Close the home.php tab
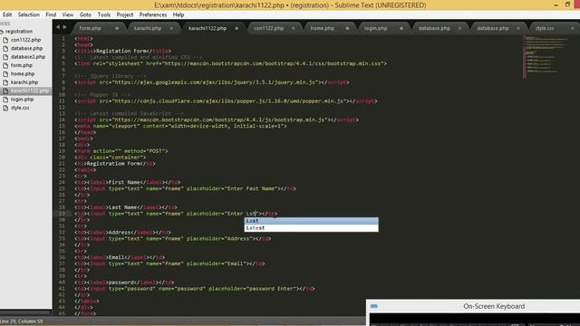This screenshot has width=580, height=326. (x=347, y=28)
